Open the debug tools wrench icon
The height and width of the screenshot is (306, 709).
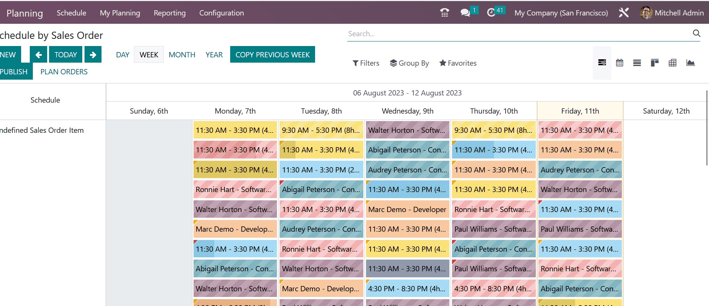624,13
